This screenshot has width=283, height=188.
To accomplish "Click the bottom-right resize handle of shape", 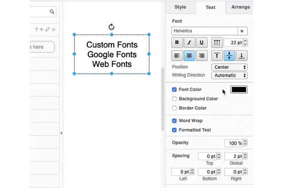I will point(149,74).
